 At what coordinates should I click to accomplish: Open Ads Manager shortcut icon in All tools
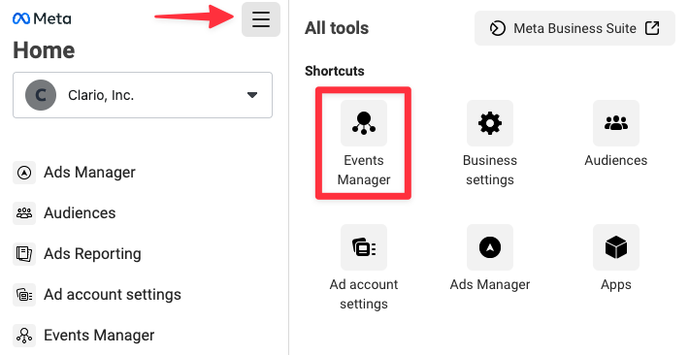coord(490,247)
